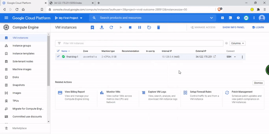
Task: Open TPUs in sidebar
Action: tap(24, 101)
